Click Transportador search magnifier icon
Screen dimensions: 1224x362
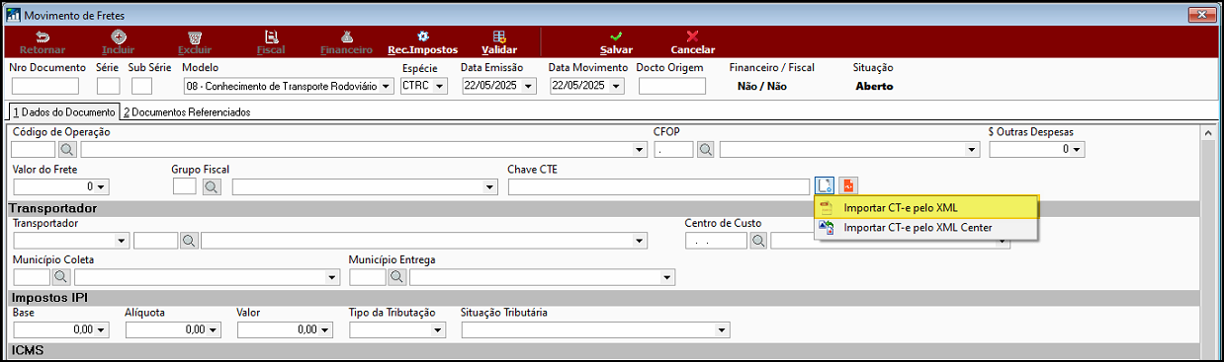[188, 240]
